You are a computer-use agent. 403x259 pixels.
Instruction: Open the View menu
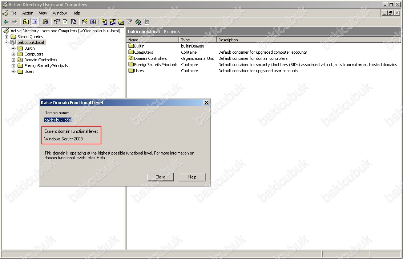43,13
